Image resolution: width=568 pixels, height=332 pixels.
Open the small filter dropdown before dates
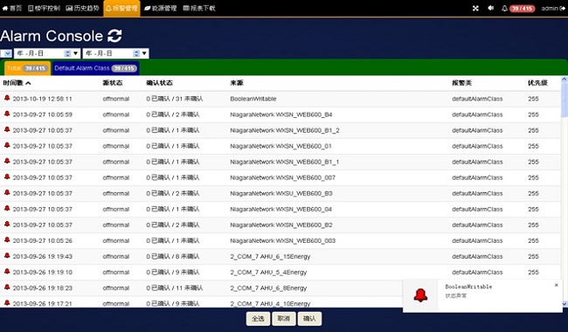pos(6,53)
